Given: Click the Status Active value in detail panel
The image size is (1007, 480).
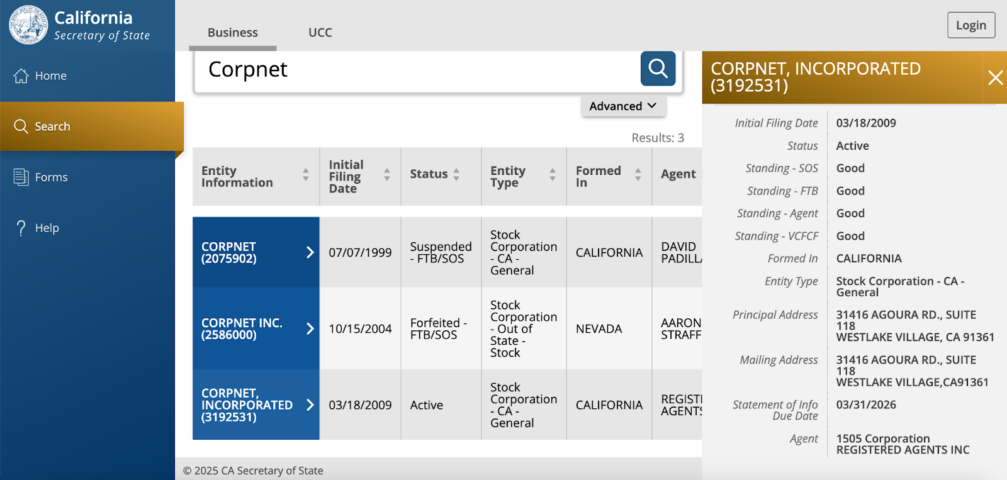Looking at the screenshot, I should pyautogui.click(x=852, y=146).
